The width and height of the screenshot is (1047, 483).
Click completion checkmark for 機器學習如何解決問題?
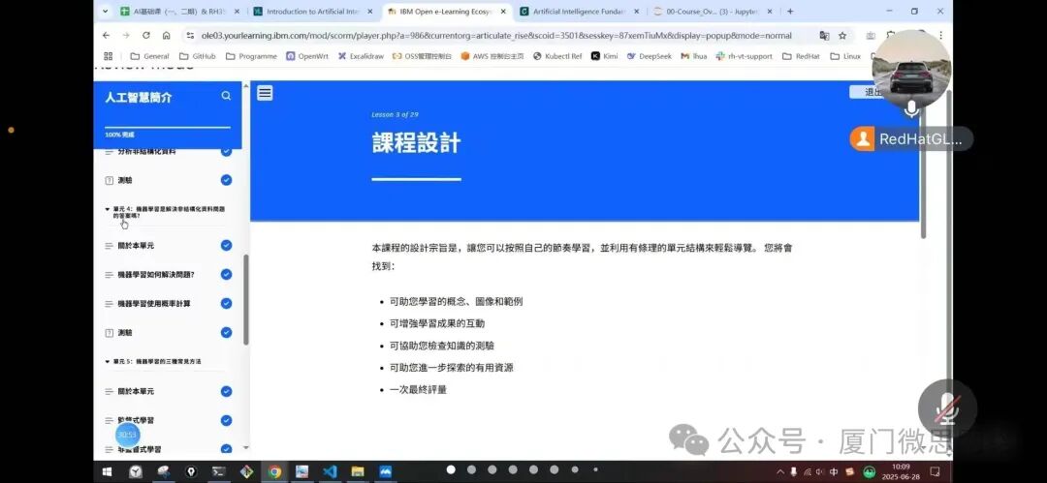226,274
